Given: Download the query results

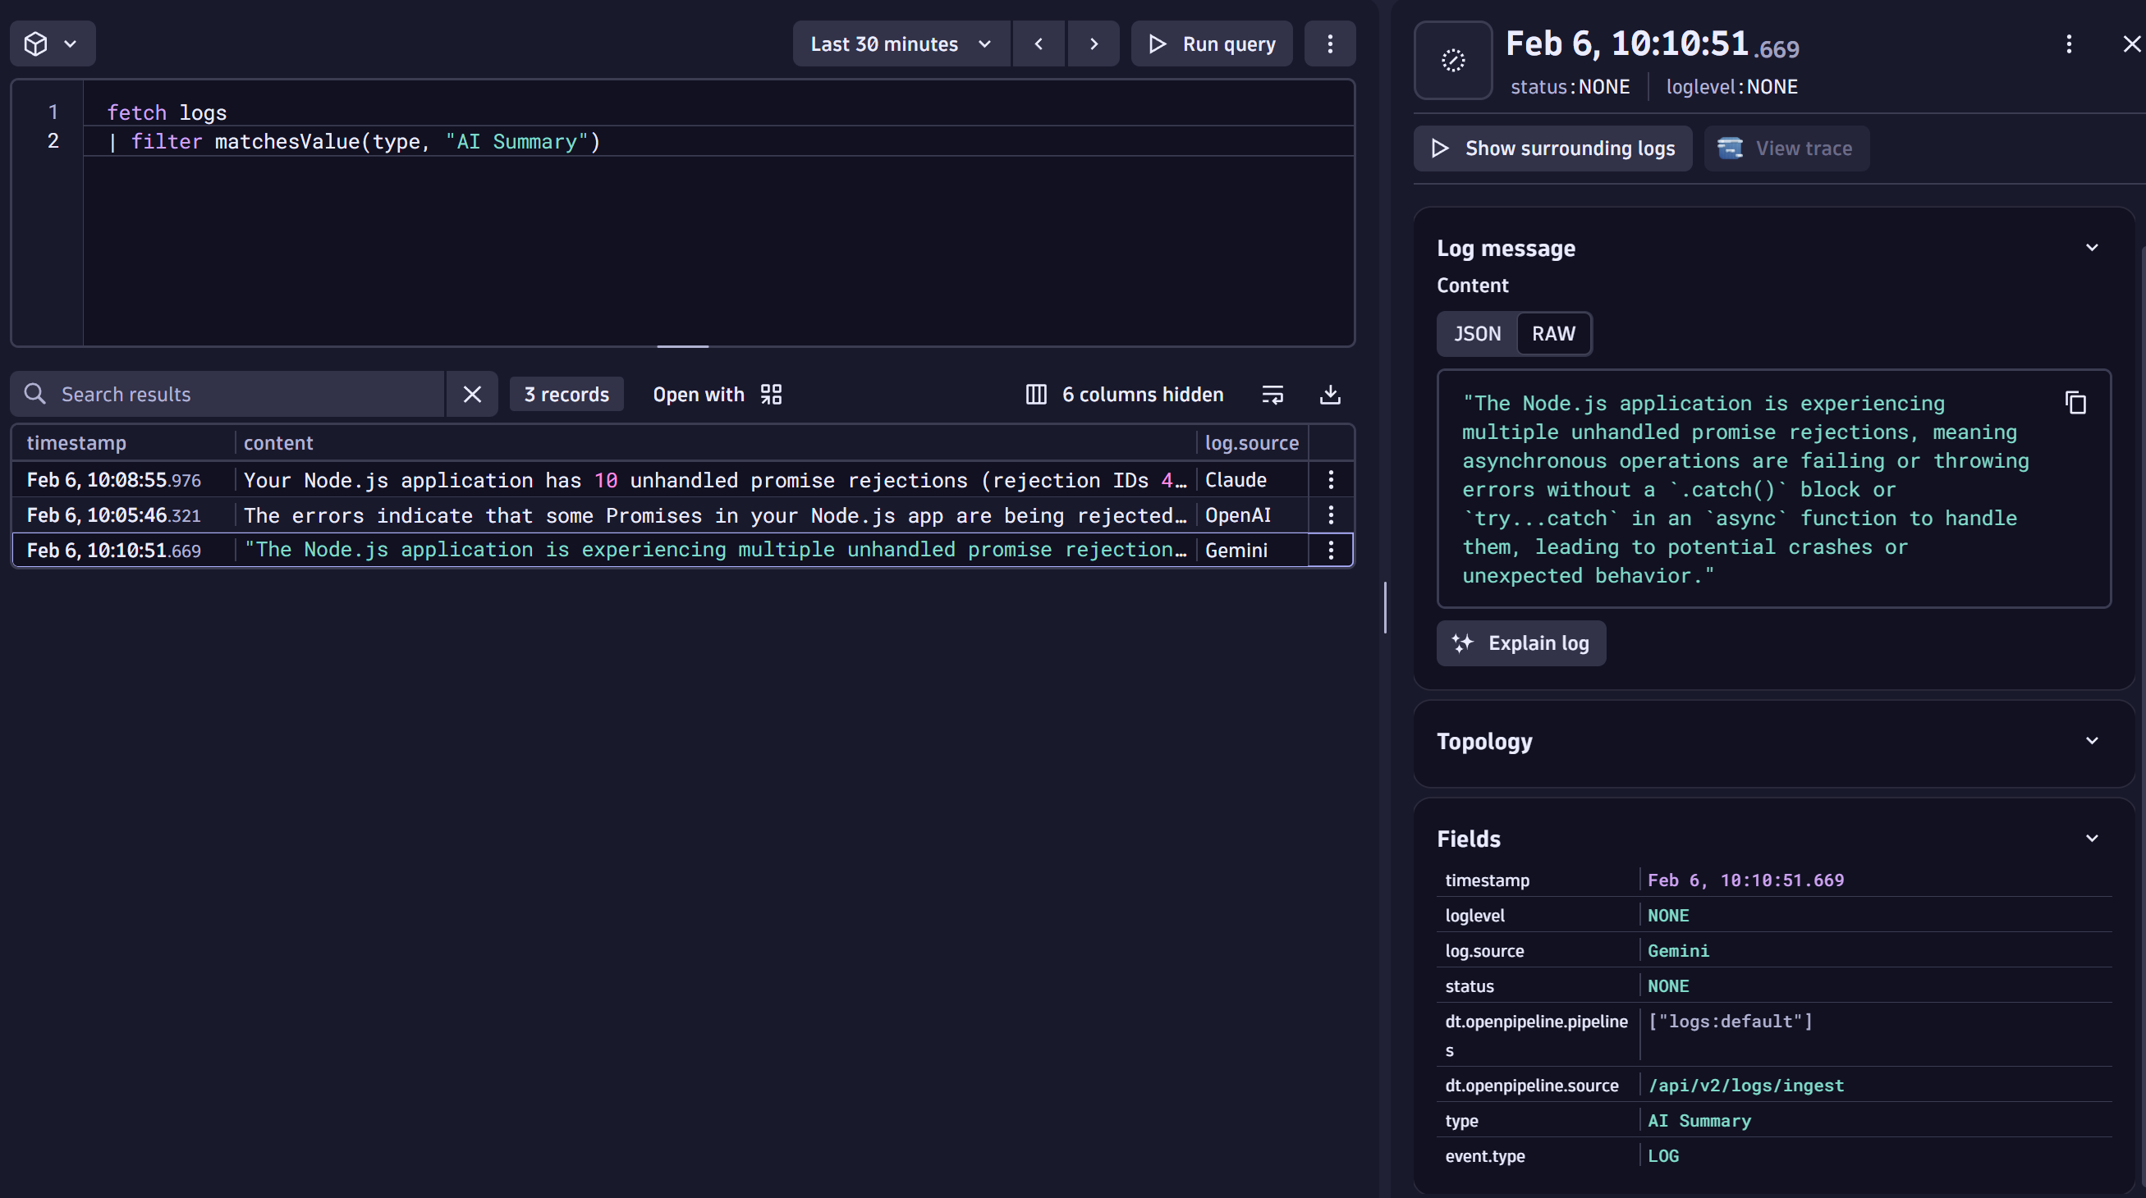Looking at the screenshot, I should (x=1330, y=394).
